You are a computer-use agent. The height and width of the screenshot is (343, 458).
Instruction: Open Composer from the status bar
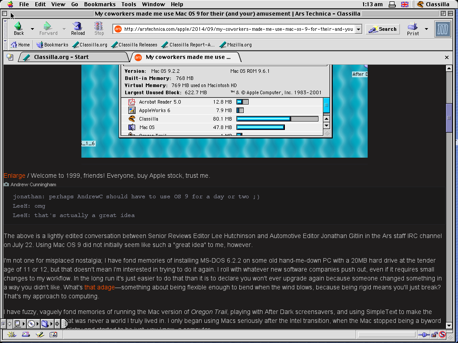coord(40,335)
